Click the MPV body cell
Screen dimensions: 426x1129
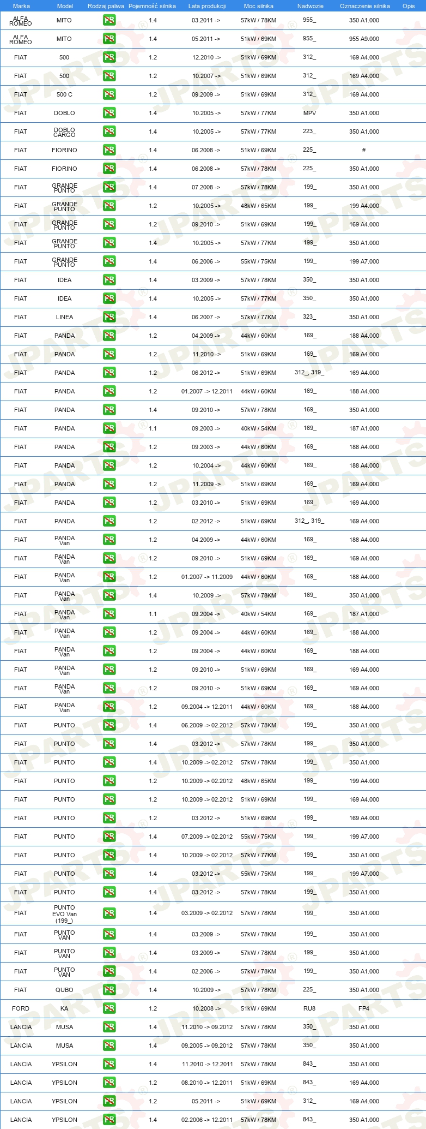(x=309, y=113)
